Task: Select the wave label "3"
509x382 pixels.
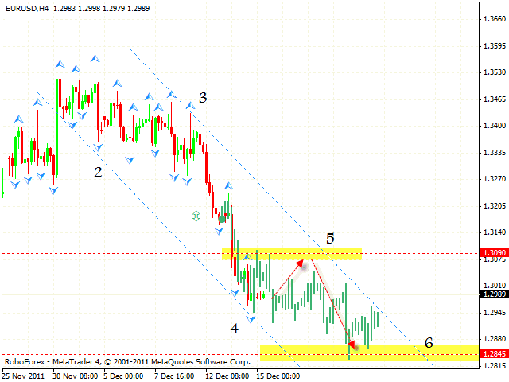Action: pyautogui.click(x=203, y=98)
